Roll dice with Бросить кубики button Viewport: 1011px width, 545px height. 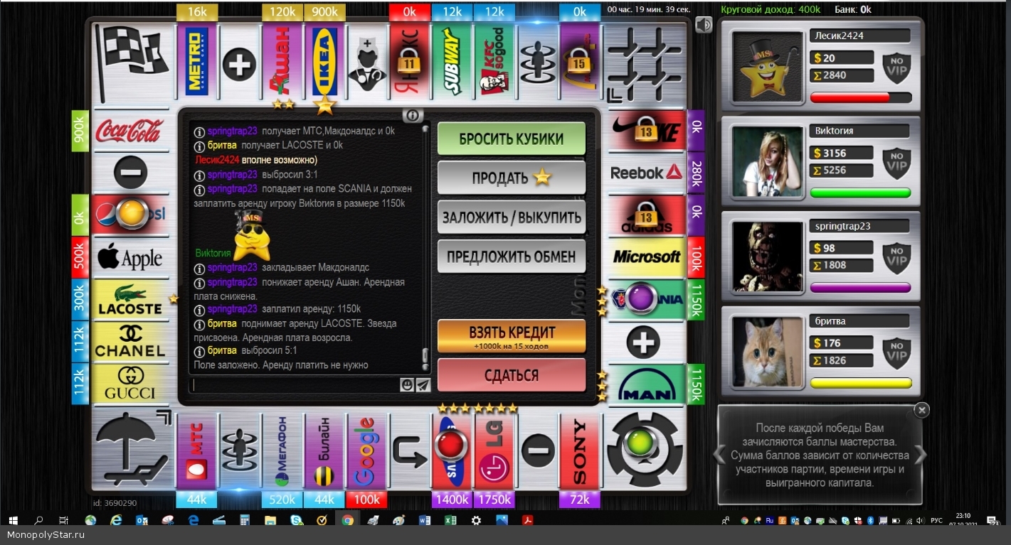point(511,139)
